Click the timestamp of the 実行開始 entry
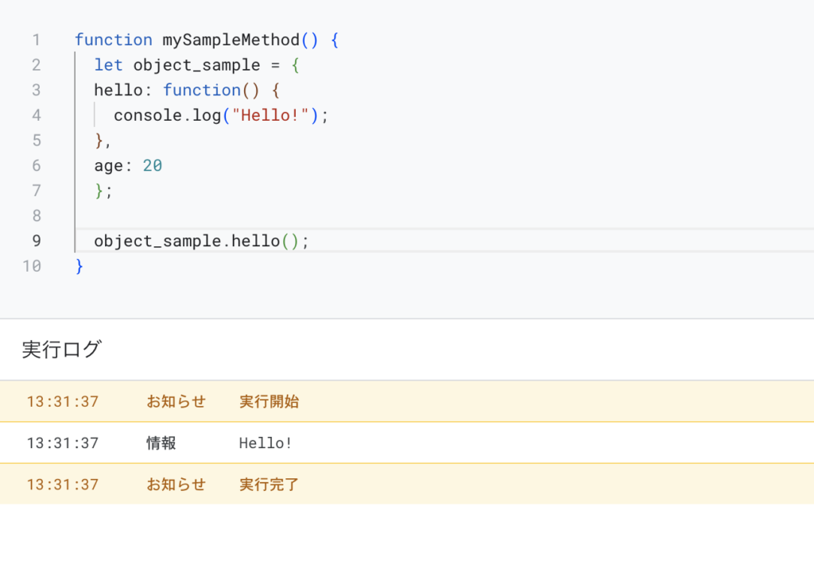This screenshot has width=814, height=572. point(62,402)
